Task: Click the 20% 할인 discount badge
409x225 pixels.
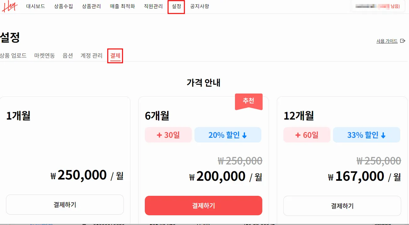Action: click(x=228, y=135)
